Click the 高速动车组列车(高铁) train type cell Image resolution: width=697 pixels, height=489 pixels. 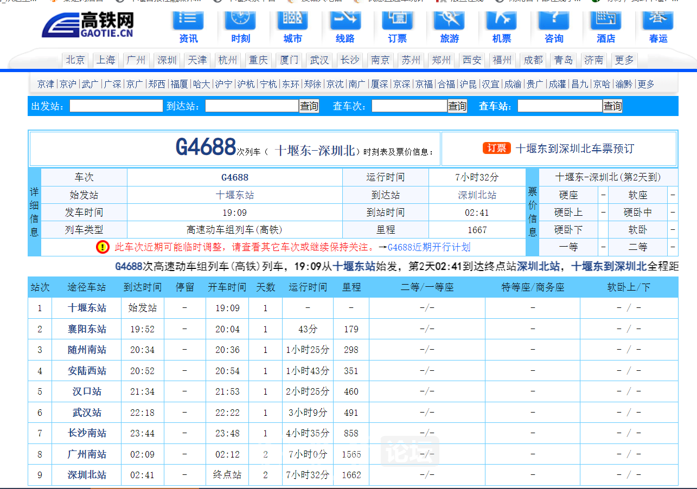tap(235, 230)
